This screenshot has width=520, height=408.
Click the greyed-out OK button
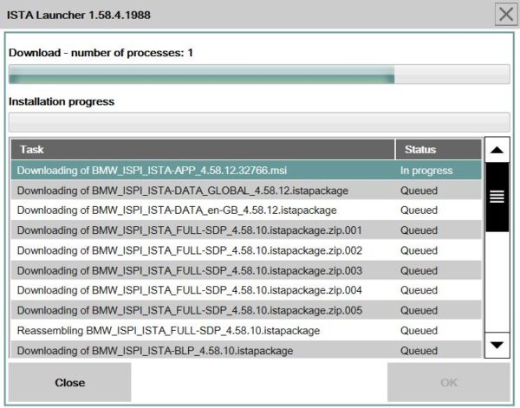coord(448,383)
